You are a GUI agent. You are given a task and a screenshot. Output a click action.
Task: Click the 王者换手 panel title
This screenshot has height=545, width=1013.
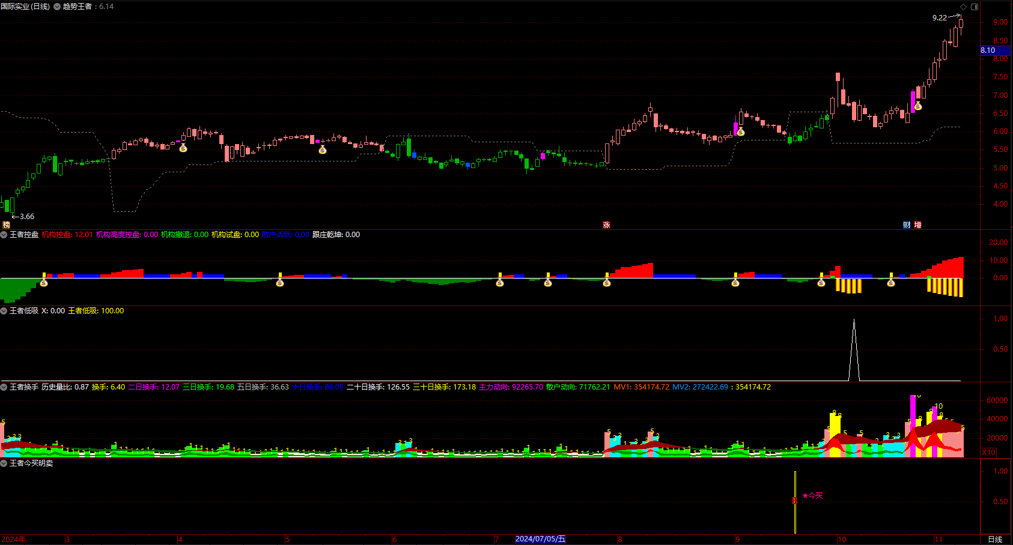point(24,387)
